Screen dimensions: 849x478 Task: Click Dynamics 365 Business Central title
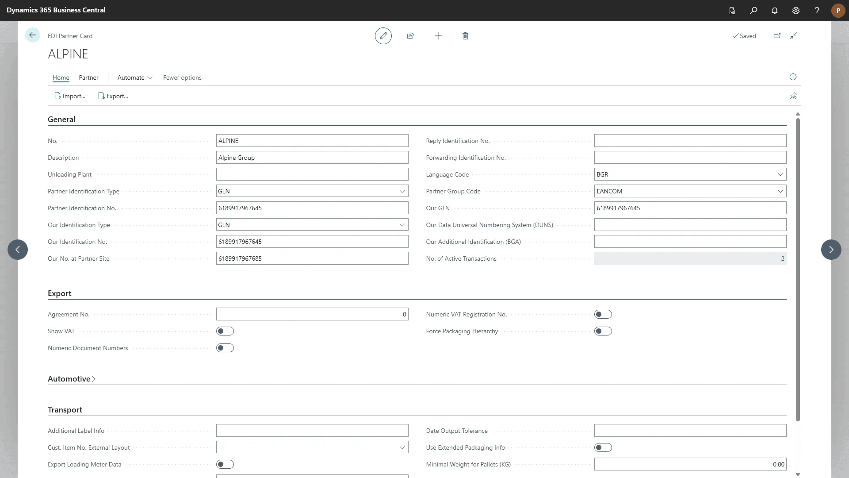click(x=56, y=10)
